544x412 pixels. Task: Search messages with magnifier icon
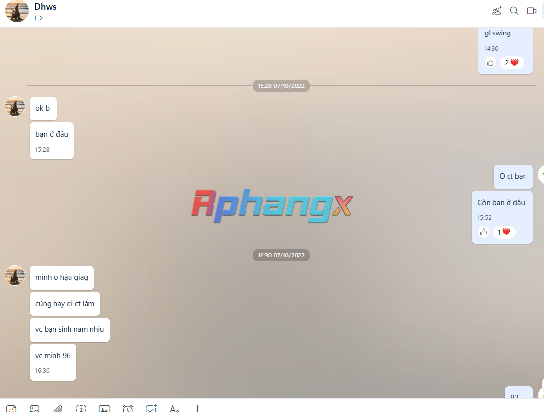514,11
